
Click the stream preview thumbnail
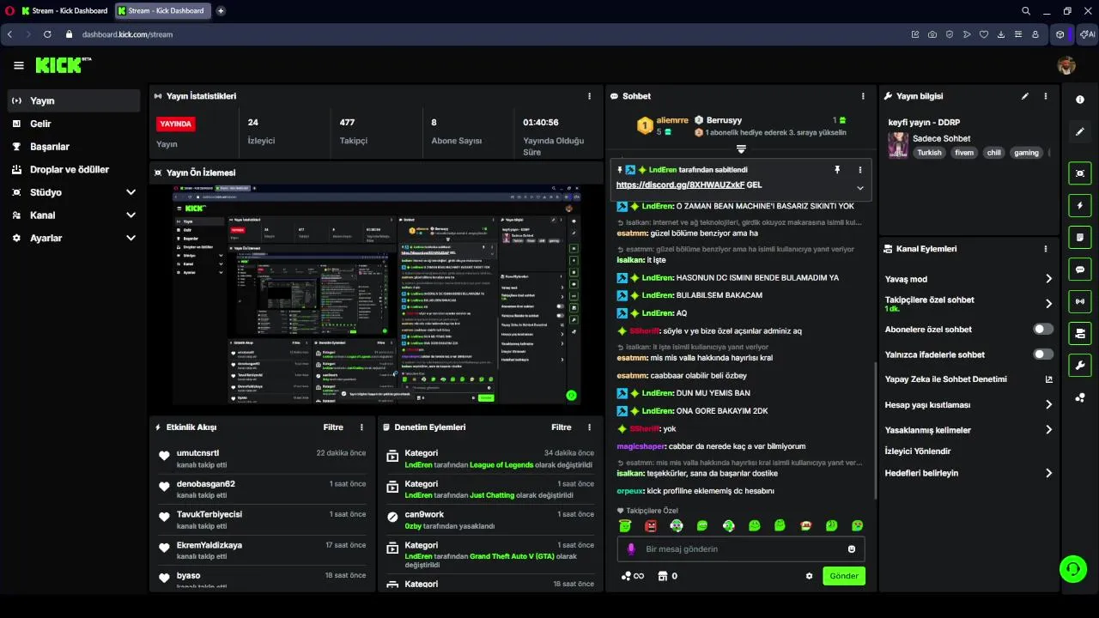tap(376, 294)
